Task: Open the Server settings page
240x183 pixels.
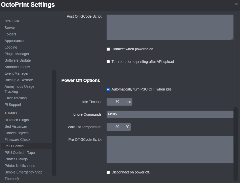Action: [x=10, y=28]
